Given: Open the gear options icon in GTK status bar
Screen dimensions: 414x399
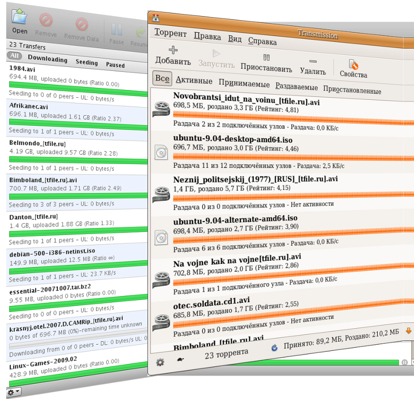Looking at the screenshot, I should [160, 363].
